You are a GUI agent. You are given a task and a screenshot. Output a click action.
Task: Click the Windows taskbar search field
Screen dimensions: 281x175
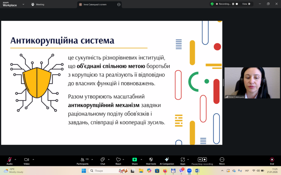(x=106, y=171)
